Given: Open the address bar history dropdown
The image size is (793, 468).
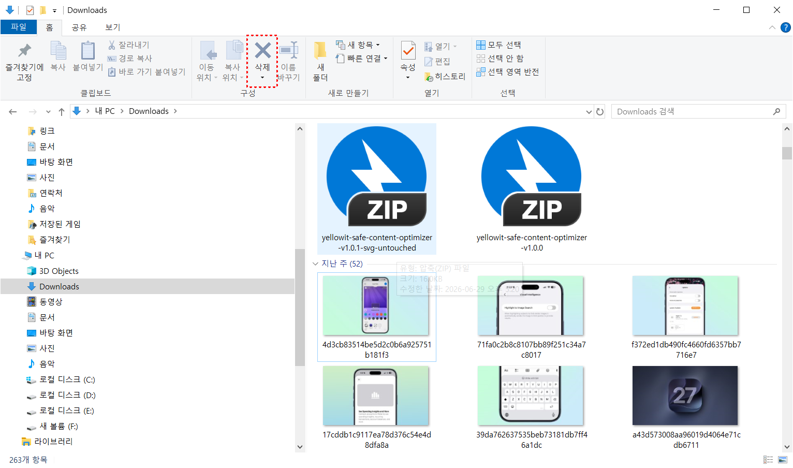Looking at the screenshot, I should click(x=589, y=112).
